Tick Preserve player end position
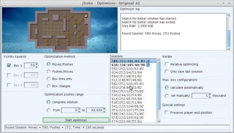The image size is (234, 133). click(x=167, y=113)
